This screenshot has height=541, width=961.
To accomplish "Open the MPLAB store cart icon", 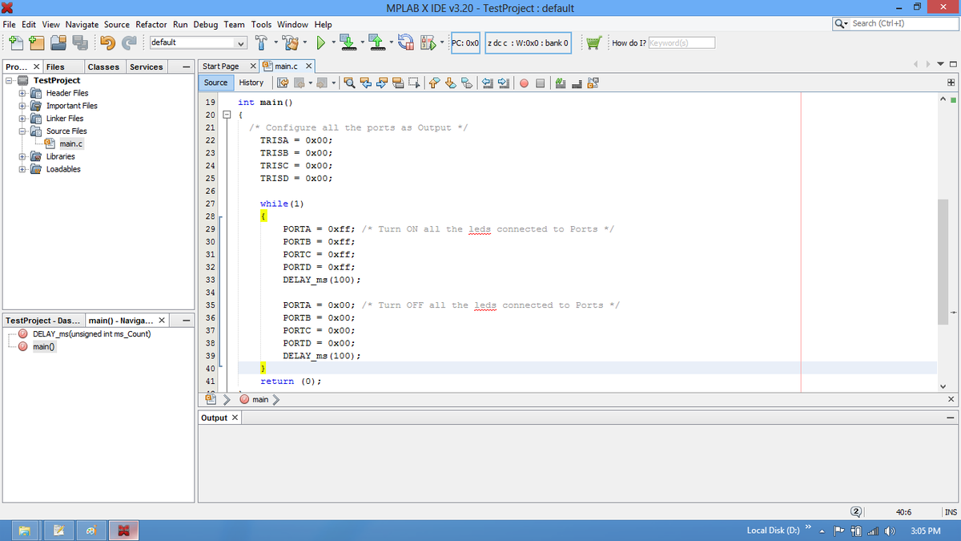I will pos(593,42).
